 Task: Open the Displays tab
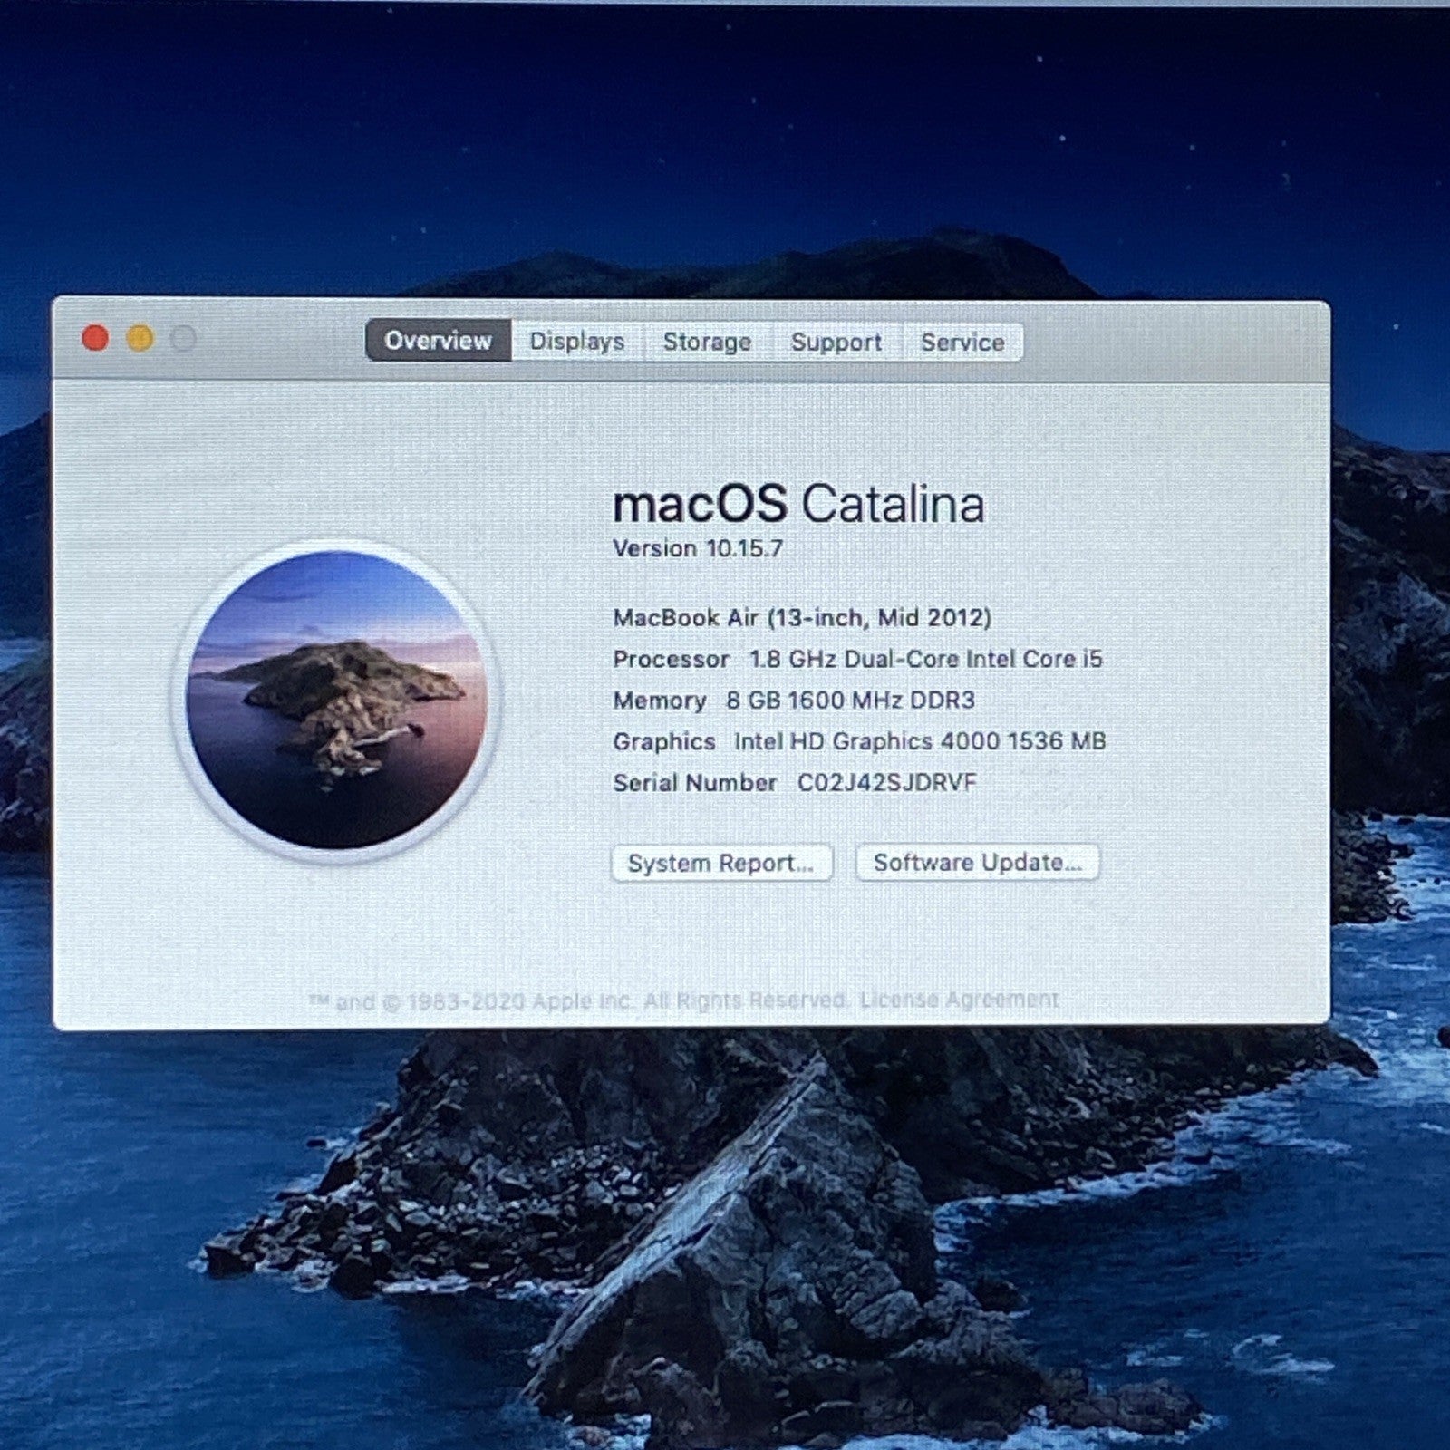(x=577, y=342)
